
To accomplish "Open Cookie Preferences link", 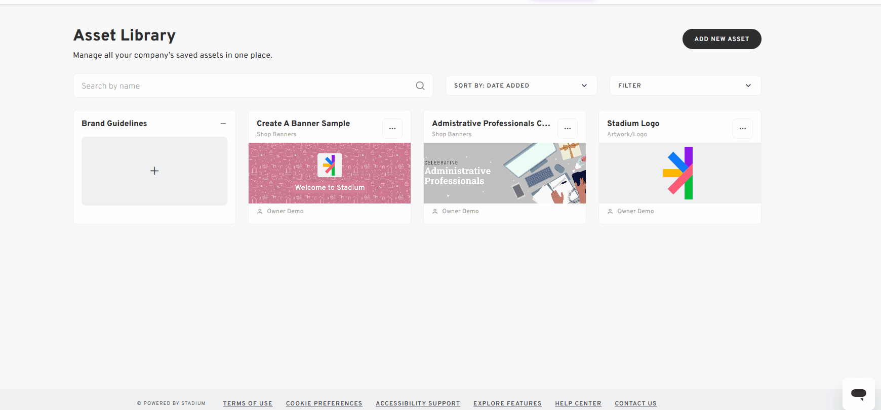I will pyautogui.click(x=324, y=403).
